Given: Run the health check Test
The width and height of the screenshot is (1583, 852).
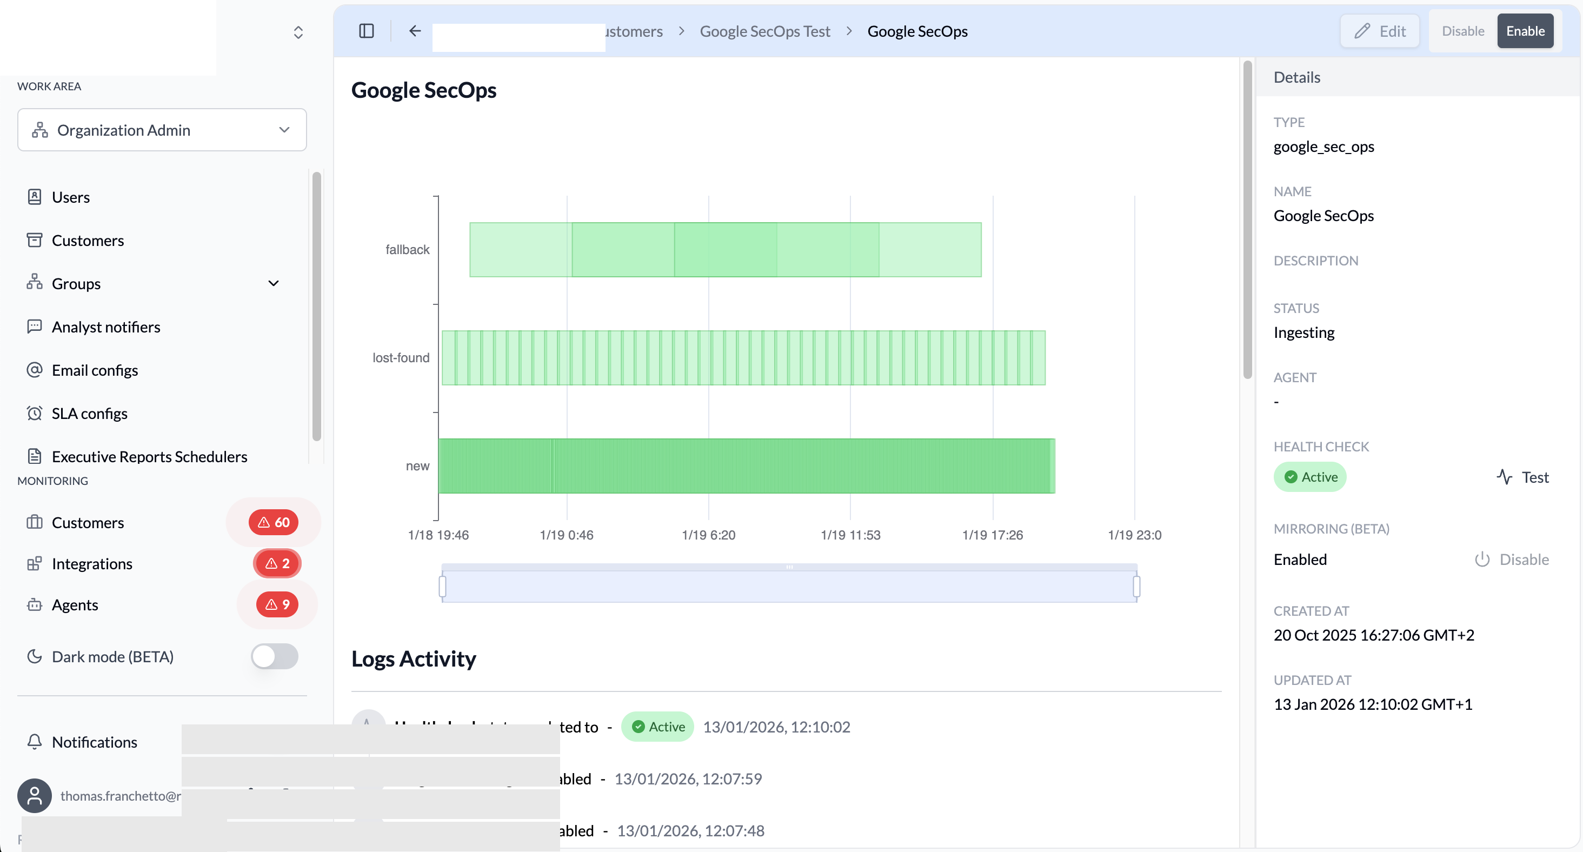Looking at the screenshot, I should pos(1523,477).
